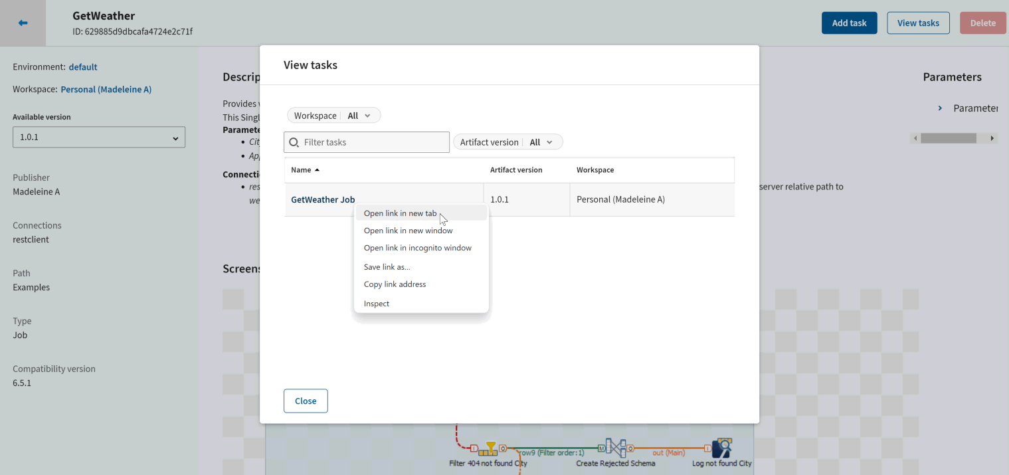The width and height of the screenshot is (1009, 475).
Task: Choose Inspect in the context menu
Action: point(377,304)
